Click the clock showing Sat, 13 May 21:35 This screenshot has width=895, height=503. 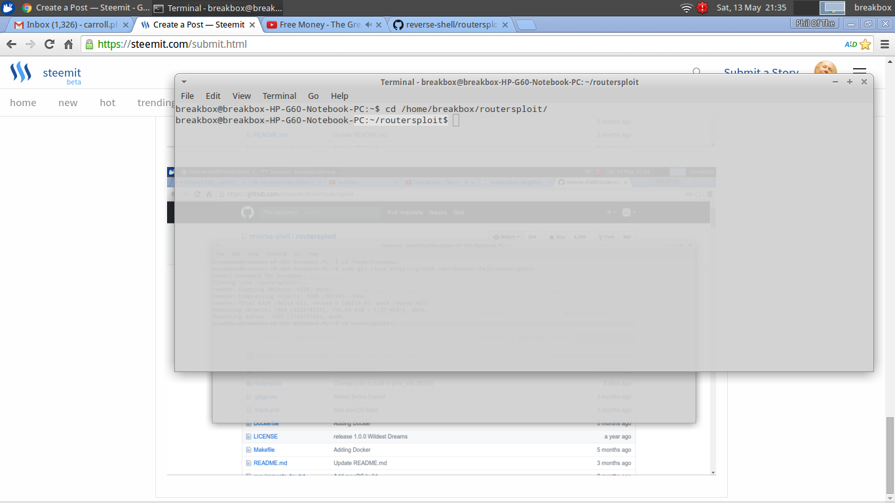point(751,8)
